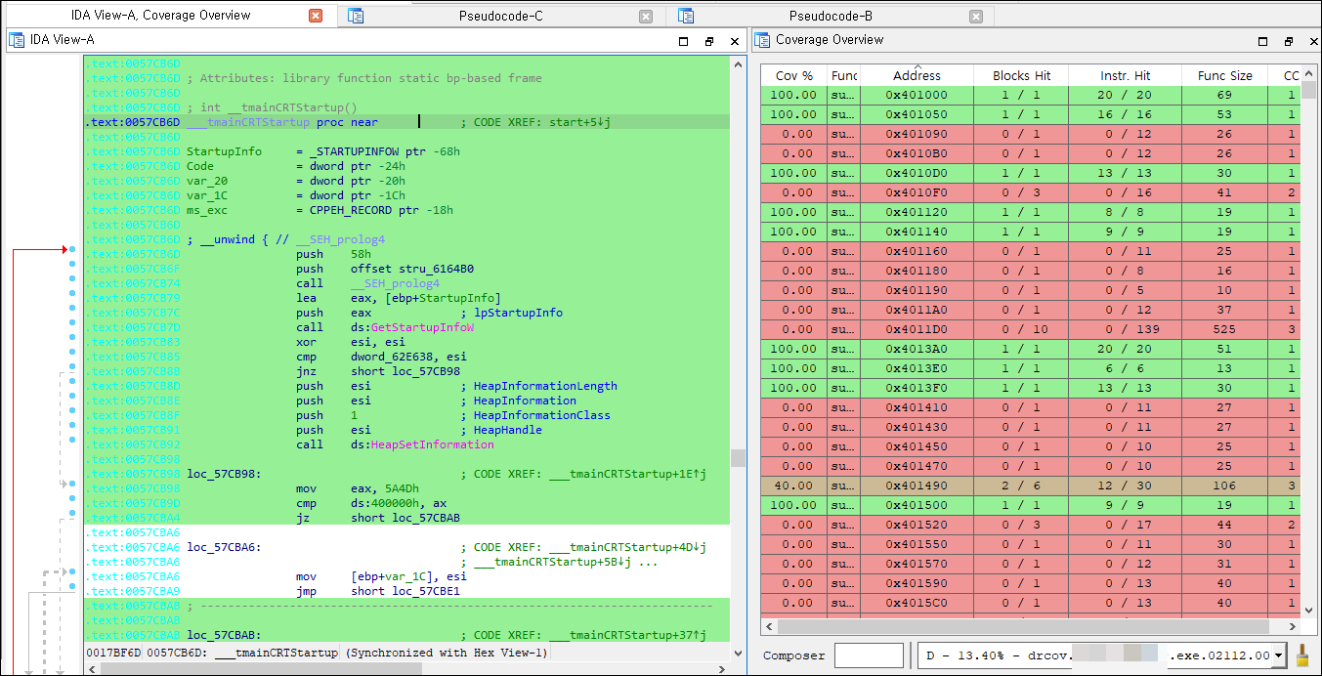Select the 0x4011D0 function row
This screenshot has height=676, width=1322.
[1031, 329]
